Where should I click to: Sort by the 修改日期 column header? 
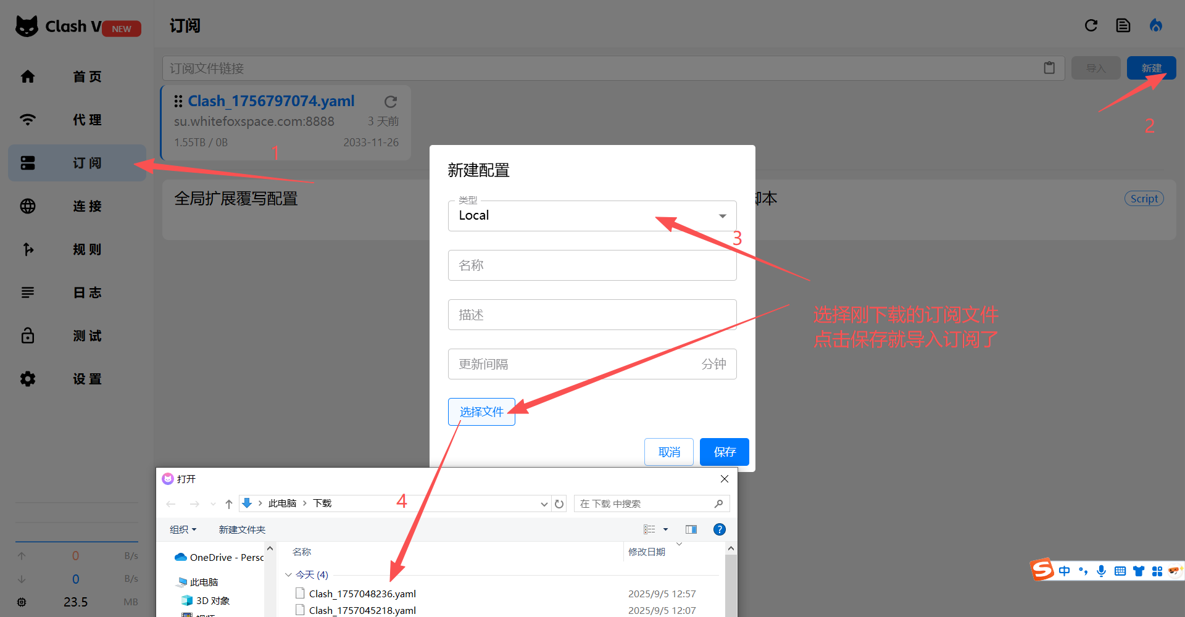646,552
